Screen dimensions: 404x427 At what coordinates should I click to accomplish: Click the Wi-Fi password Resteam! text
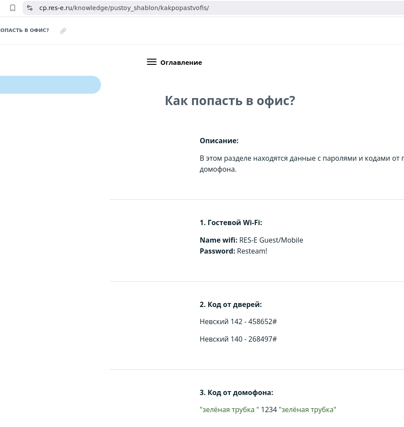coord(252,251)
